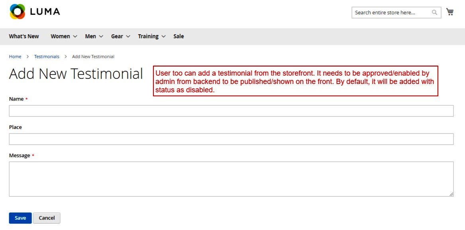The image size is (465, 230).
Task: Click the Message box resize handle
Action: point(451,194)
